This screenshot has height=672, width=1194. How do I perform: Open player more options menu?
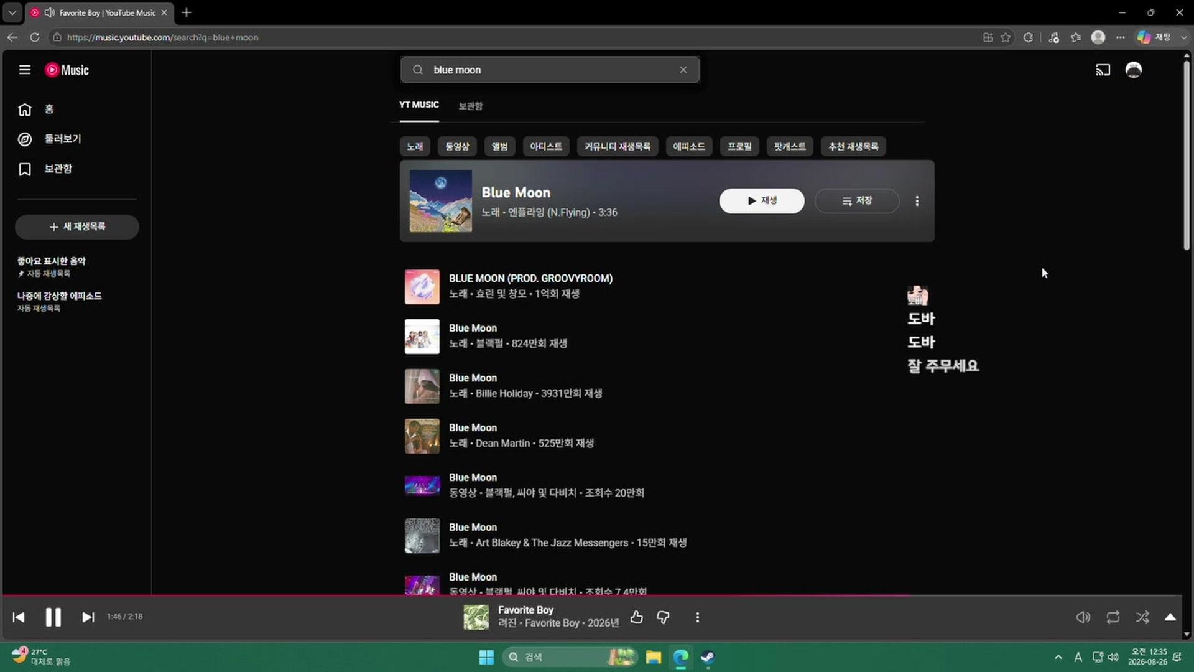click(698, 617)
